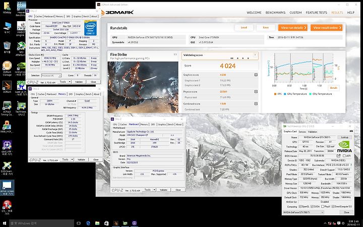Image resolution: width=363 pixels, height=227 pixels.
Task: Click the Close button in GPU-Z
Action: point(346,212)
